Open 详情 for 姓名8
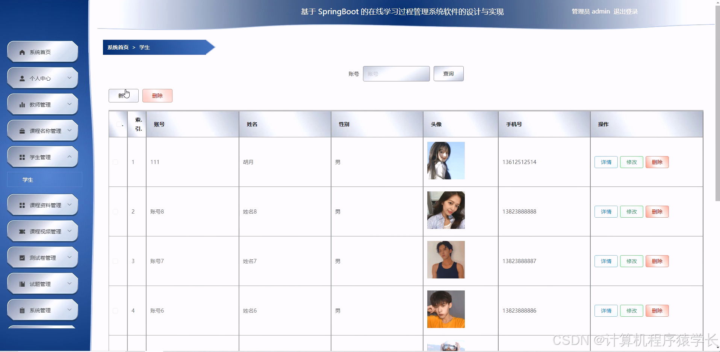The image size is (720, 352). (606, 212)
